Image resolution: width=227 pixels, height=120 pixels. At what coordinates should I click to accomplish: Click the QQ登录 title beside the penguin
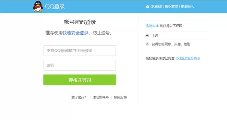[x=55, y=6]
